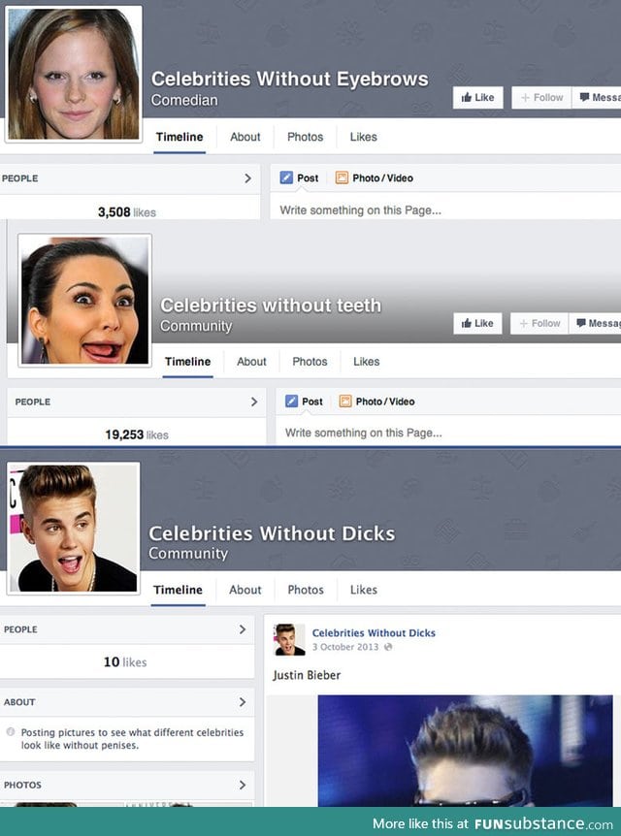Viewport: 621px width, 836px height.
Task: Open About tab on teeth page
Action: [x=251, y=362]
